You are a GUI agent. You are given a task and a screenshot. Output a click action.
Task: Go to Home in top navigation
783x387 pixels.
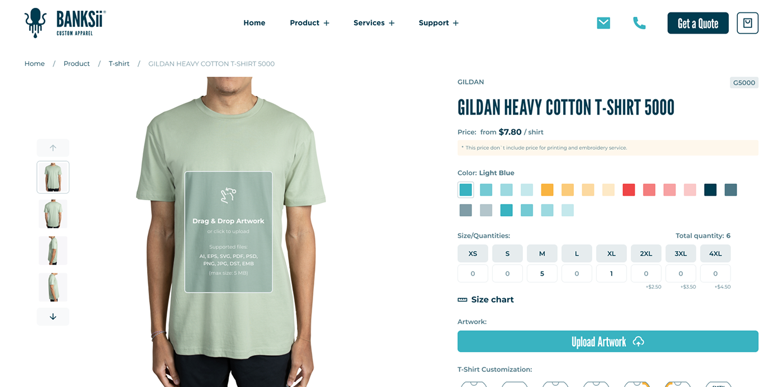pos(254,23)
